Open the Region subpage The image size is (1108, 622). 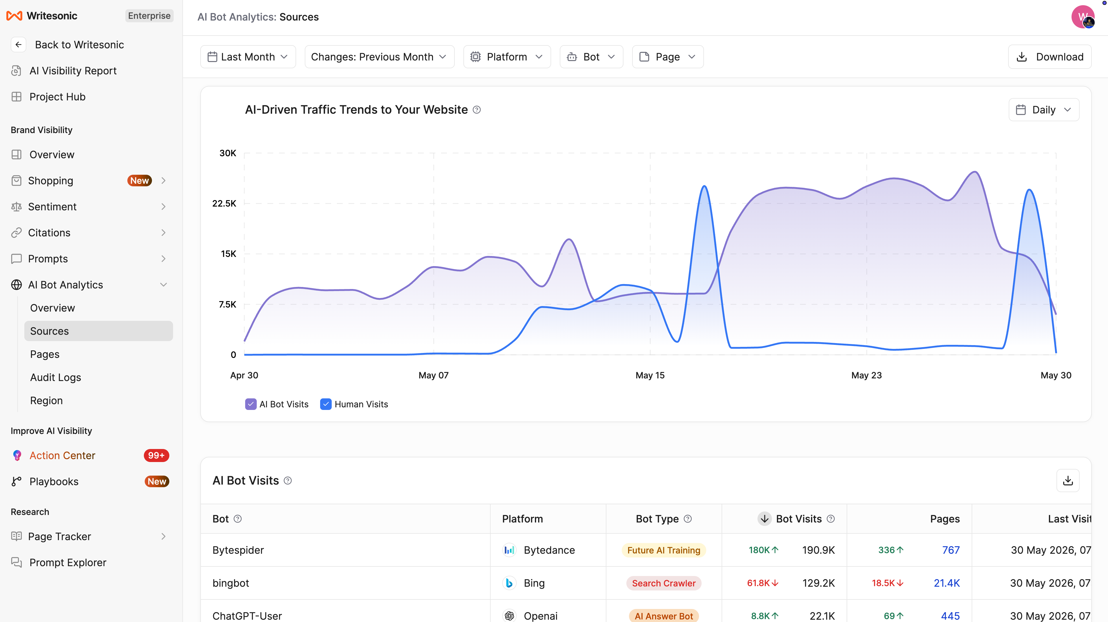click(46, 401)
